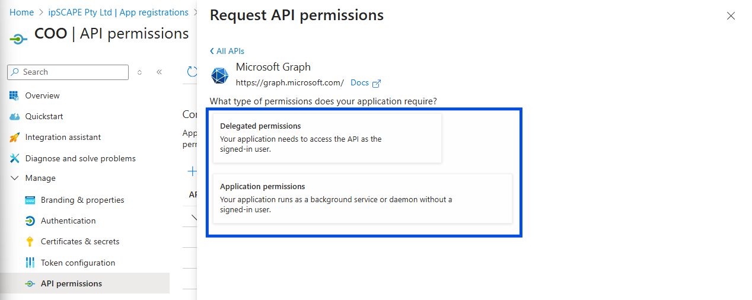Click the Token configuration icon
This screenshot has height=300, width=752.
click(x=30, y=263)
